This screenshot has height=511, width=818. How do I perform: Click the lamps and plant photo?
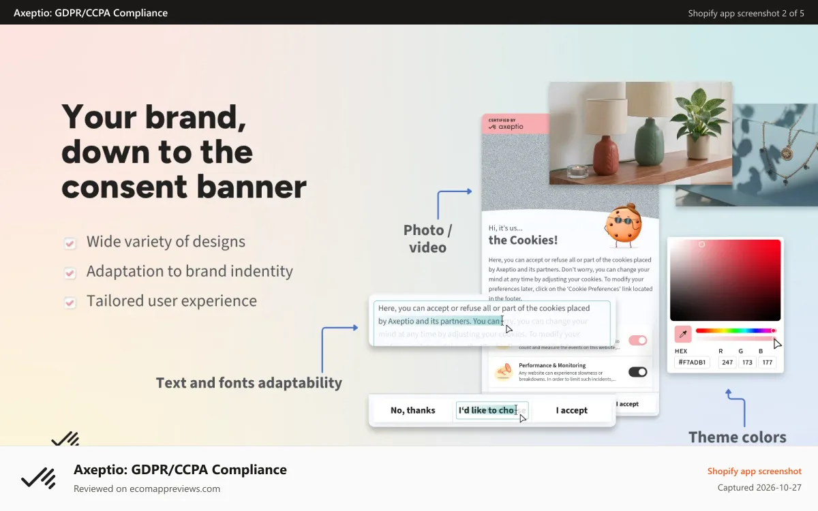(640, 133)
